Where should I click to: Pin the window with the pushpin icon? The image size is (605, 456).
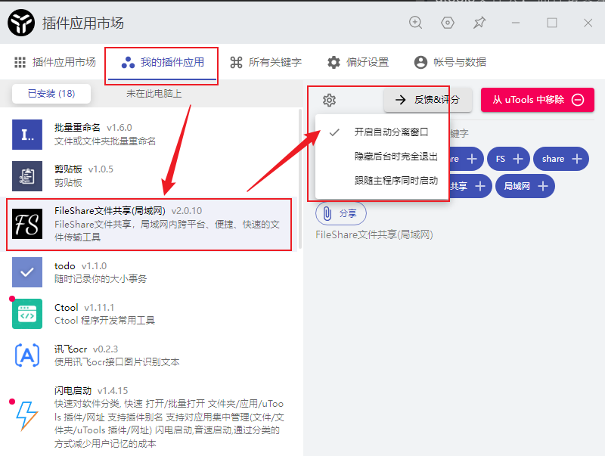(x=479, y=23)
